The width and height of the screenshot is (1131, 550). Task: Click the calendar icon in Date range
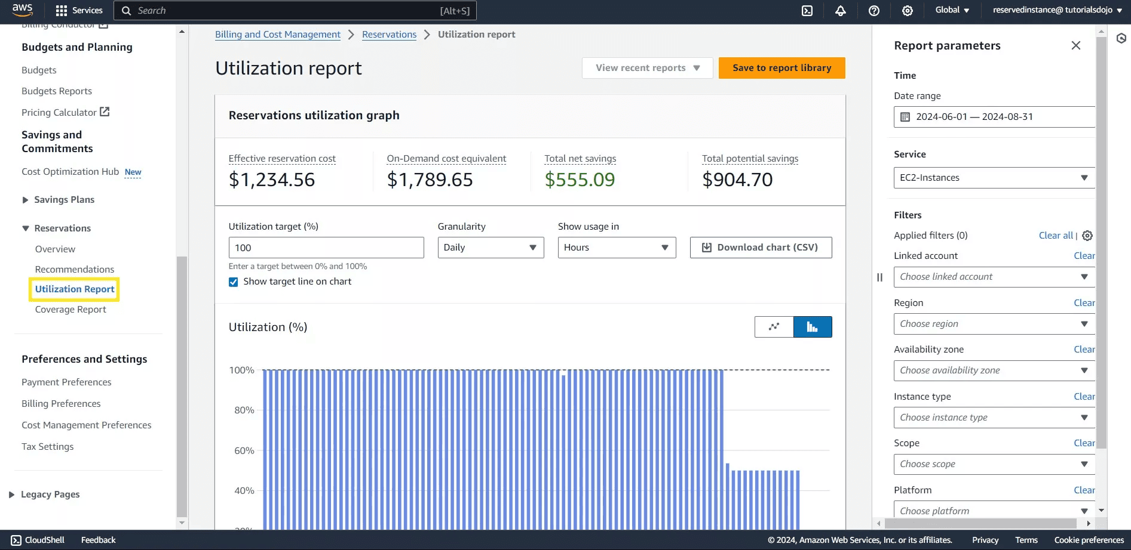[904, 116]
